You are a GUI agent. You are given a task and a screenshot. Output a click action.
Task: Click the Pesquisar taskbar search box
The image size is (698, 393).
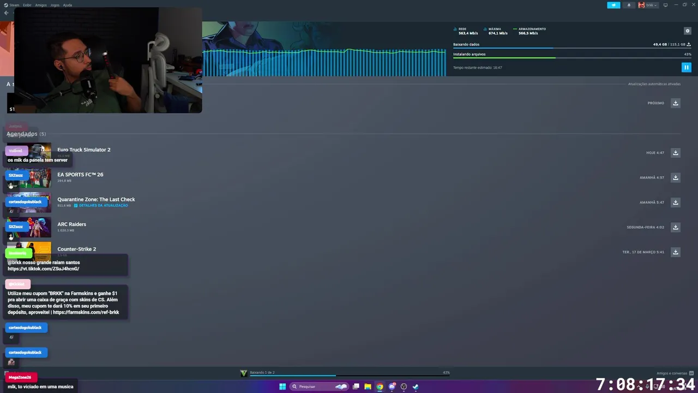coord(318,386)
